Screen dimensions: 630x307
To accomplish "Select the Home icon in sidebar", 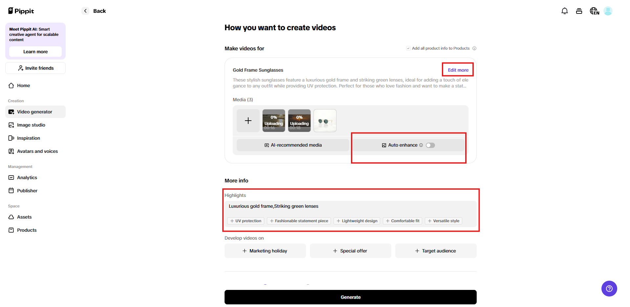I will point(11,85).
